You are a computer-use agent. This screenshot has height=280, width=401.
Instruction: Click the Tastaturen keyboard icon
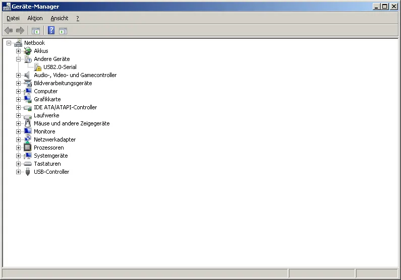point(28,164)
